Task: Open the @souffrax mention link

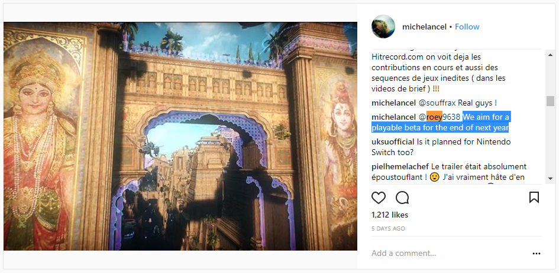Action: point(437,103)
